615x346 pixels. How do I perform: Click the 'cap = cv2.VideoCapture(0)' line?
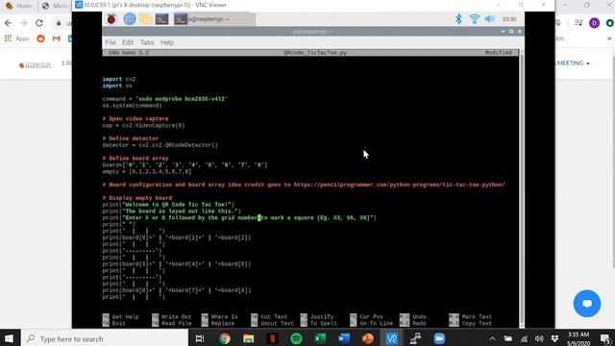coord(143,126)
